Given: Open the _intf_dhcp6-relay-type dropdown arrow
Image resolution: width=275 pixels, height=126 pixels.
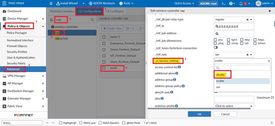Looking at the screenshot, I should pos(251,20).
